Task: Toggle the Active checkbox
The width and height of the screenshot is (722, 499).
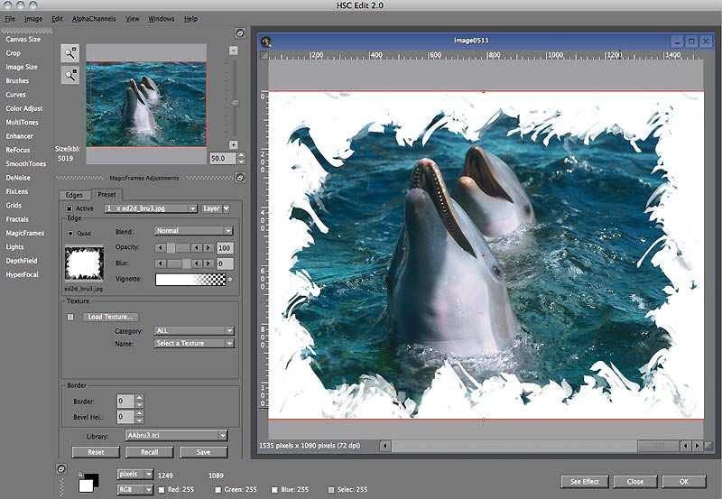Action: tap(69, 208)
